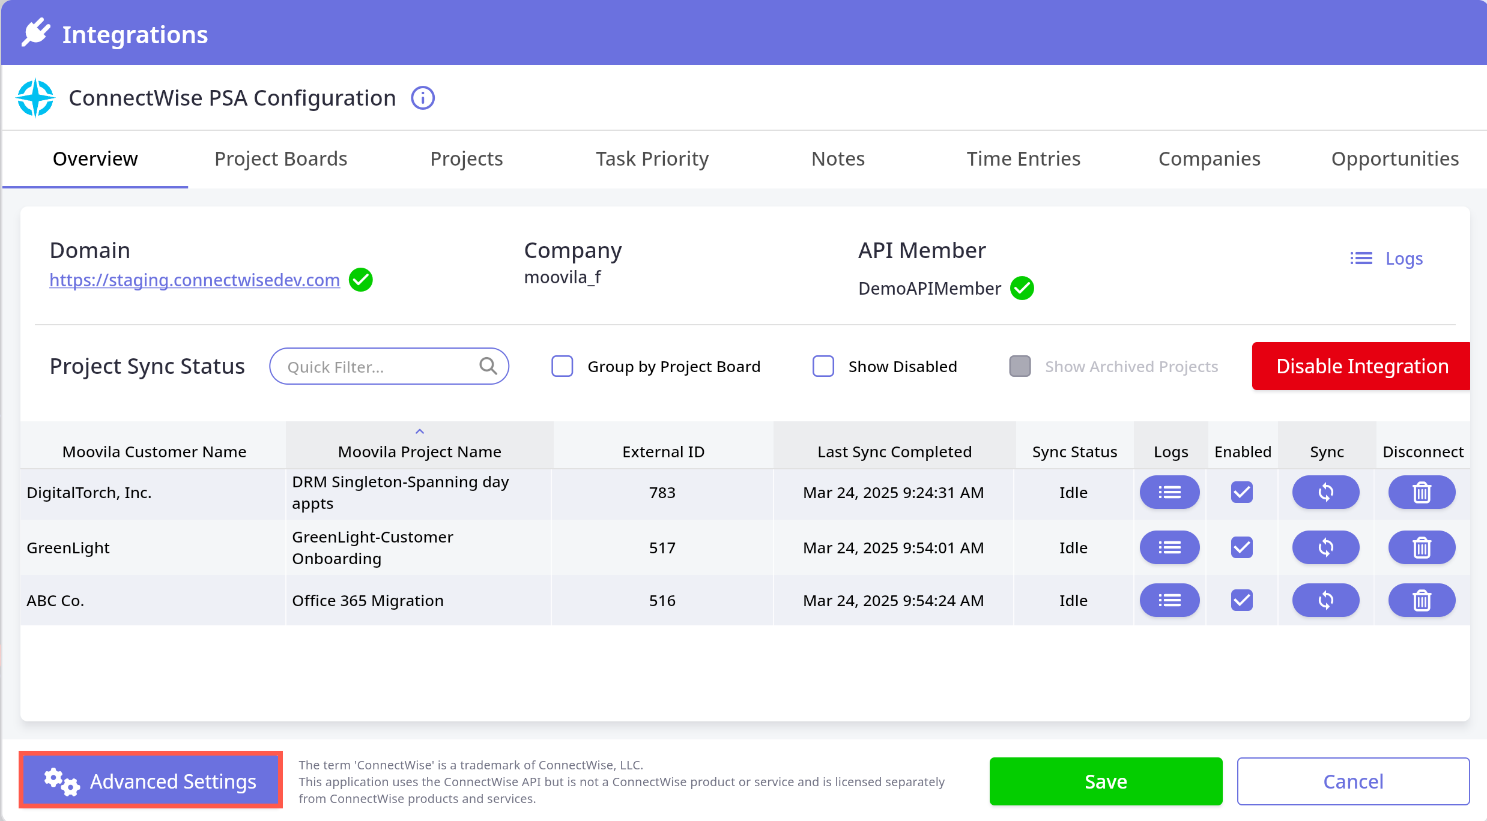Enable Group by Project Board checkbox
The width and height of the screenshot is (1487, 821).
[x=562, y=366]
